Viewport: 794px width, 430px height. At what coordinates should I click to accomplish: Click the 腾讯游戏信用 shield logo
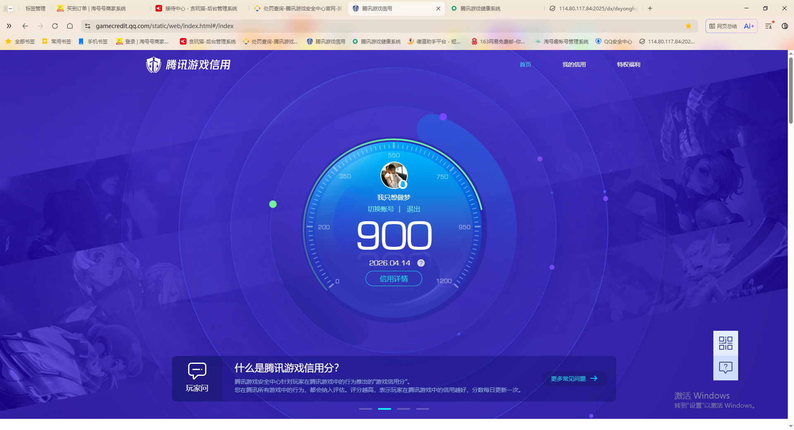pyautogui.click(x=153, y=64)
